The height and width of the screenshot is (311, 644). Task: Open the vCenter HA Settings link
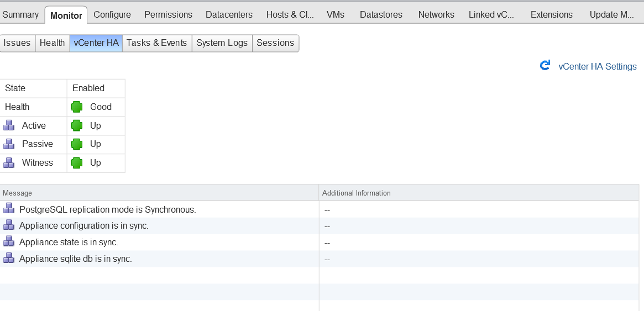pyautogui.click(x=597, y=66)
